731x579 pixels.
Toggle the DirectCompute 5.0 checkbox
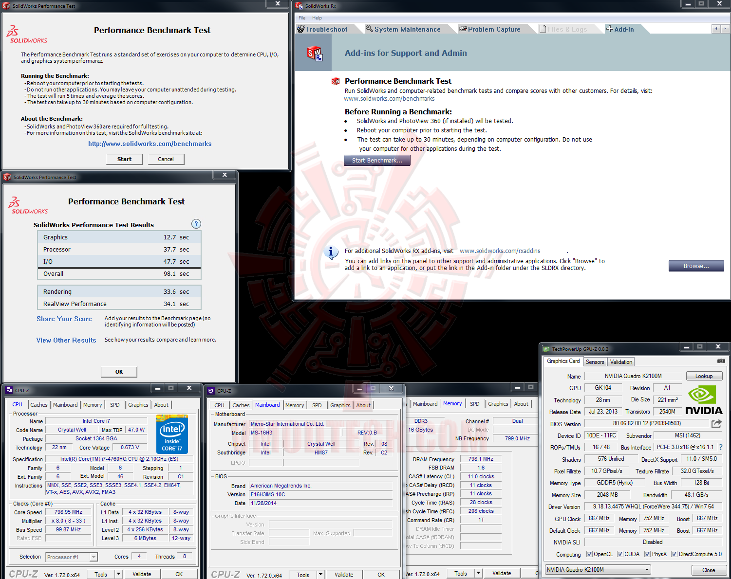674,554
